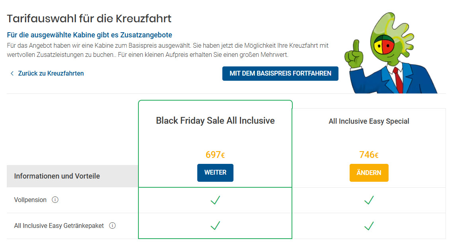The image size is (457, 243).
Task: Click Vollpension checkmark under Black Friday Sale
Action: point(215,200)
